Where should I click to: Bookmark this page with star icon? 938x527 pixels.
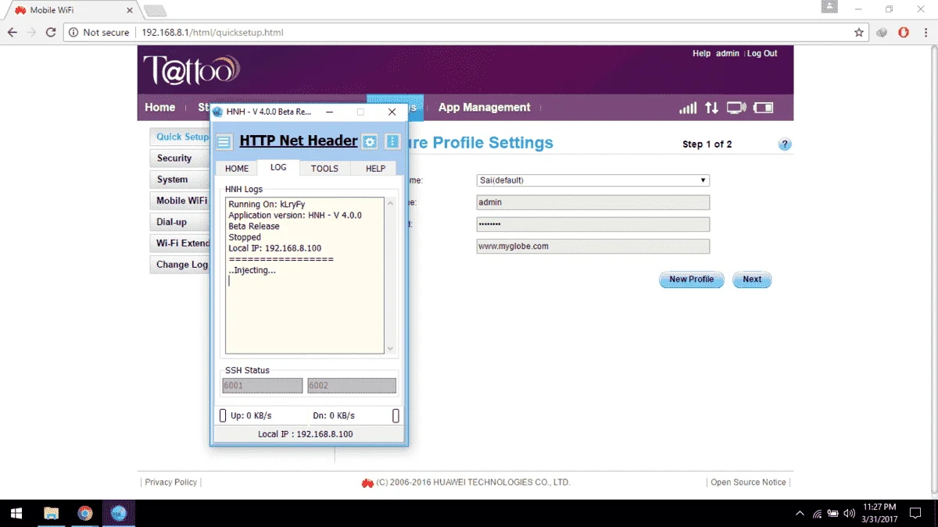click(859, 33)
